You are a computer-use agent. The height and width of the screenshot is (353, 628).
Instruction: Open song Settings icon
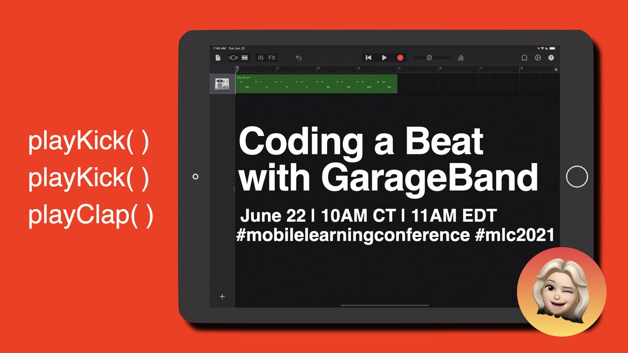coord(537,58)
